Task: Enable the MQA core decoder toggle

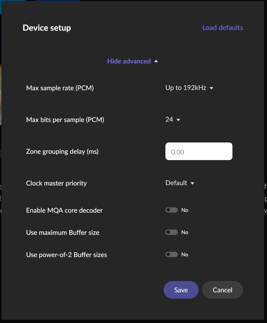Action: (172, 210)
